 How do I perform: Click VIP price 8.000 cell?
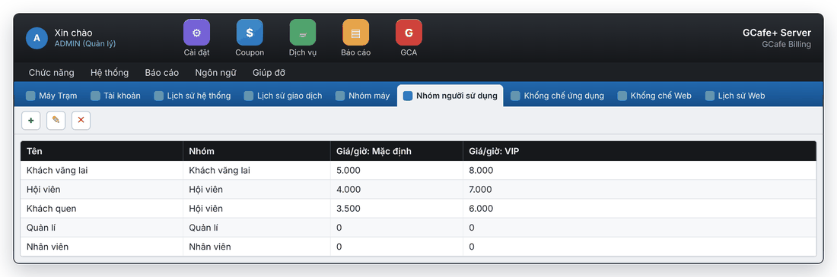click(x=639, y=171)
